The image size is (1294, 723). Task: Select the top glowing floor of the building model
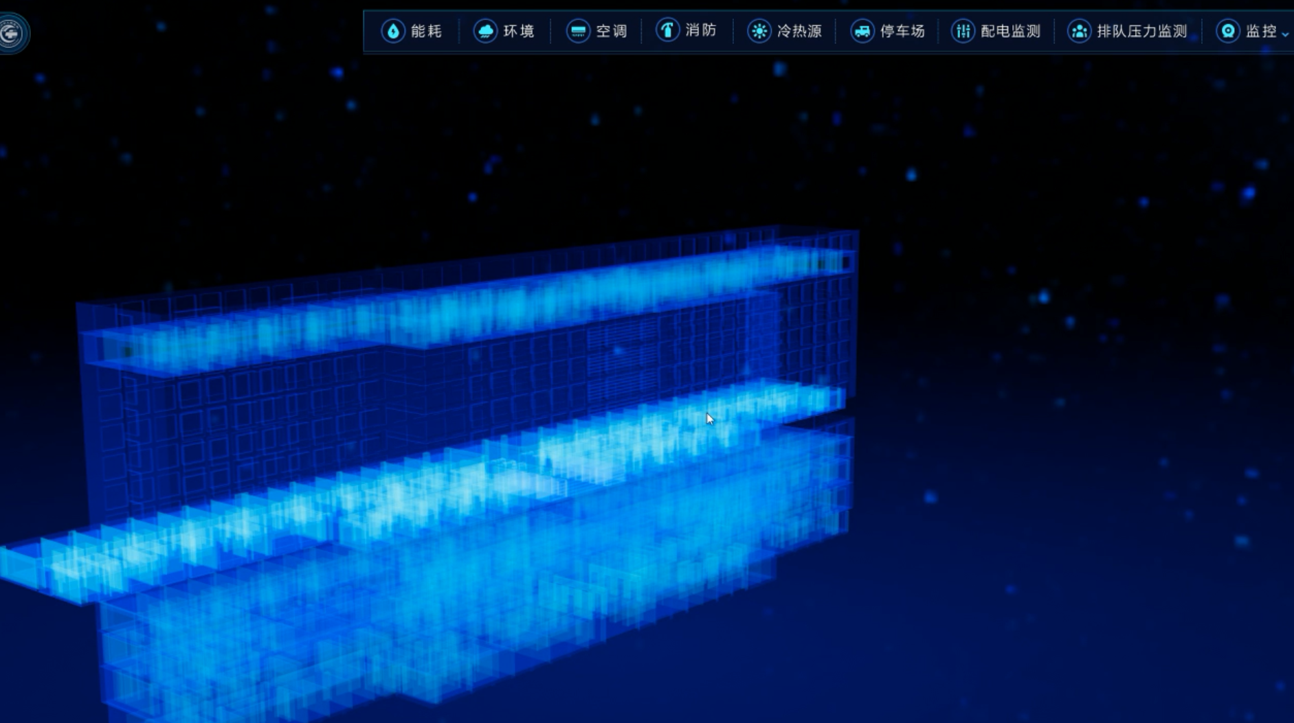click(481, 306)
